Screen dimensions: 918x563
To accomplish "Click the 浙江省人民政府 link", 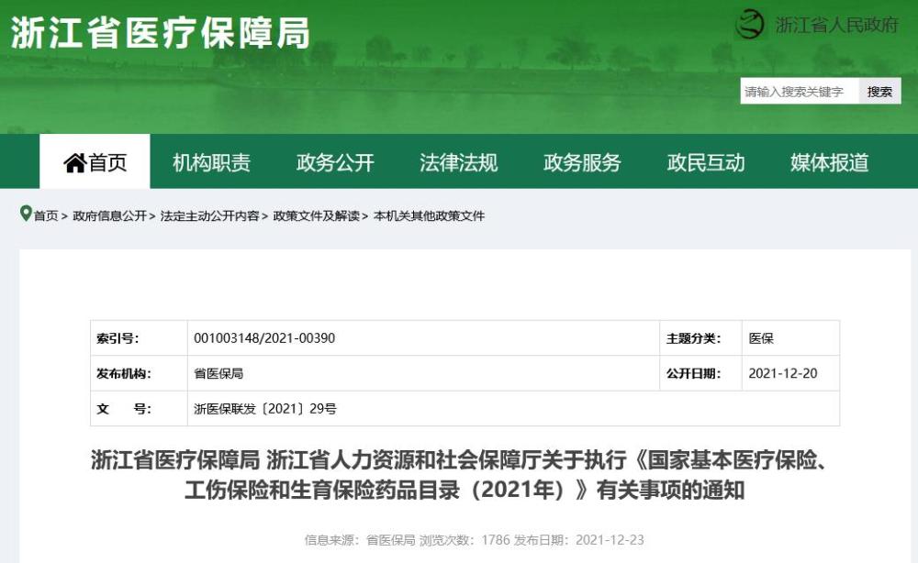I will 836,25.
